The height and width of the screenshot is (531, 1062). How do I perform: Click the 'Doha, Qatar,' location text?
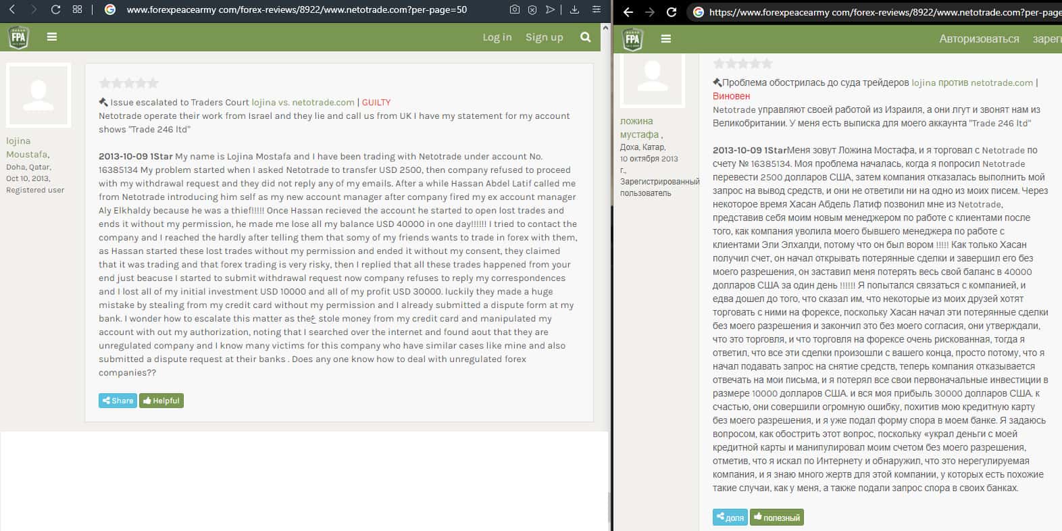pos(28,167)
